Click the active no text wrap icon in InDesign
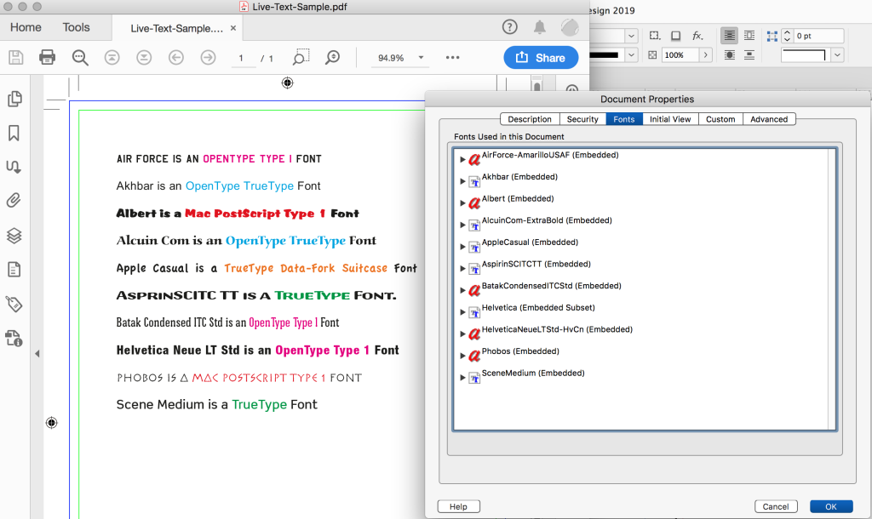872x519 pixels. pyautogui.click(x=729, y=36)
